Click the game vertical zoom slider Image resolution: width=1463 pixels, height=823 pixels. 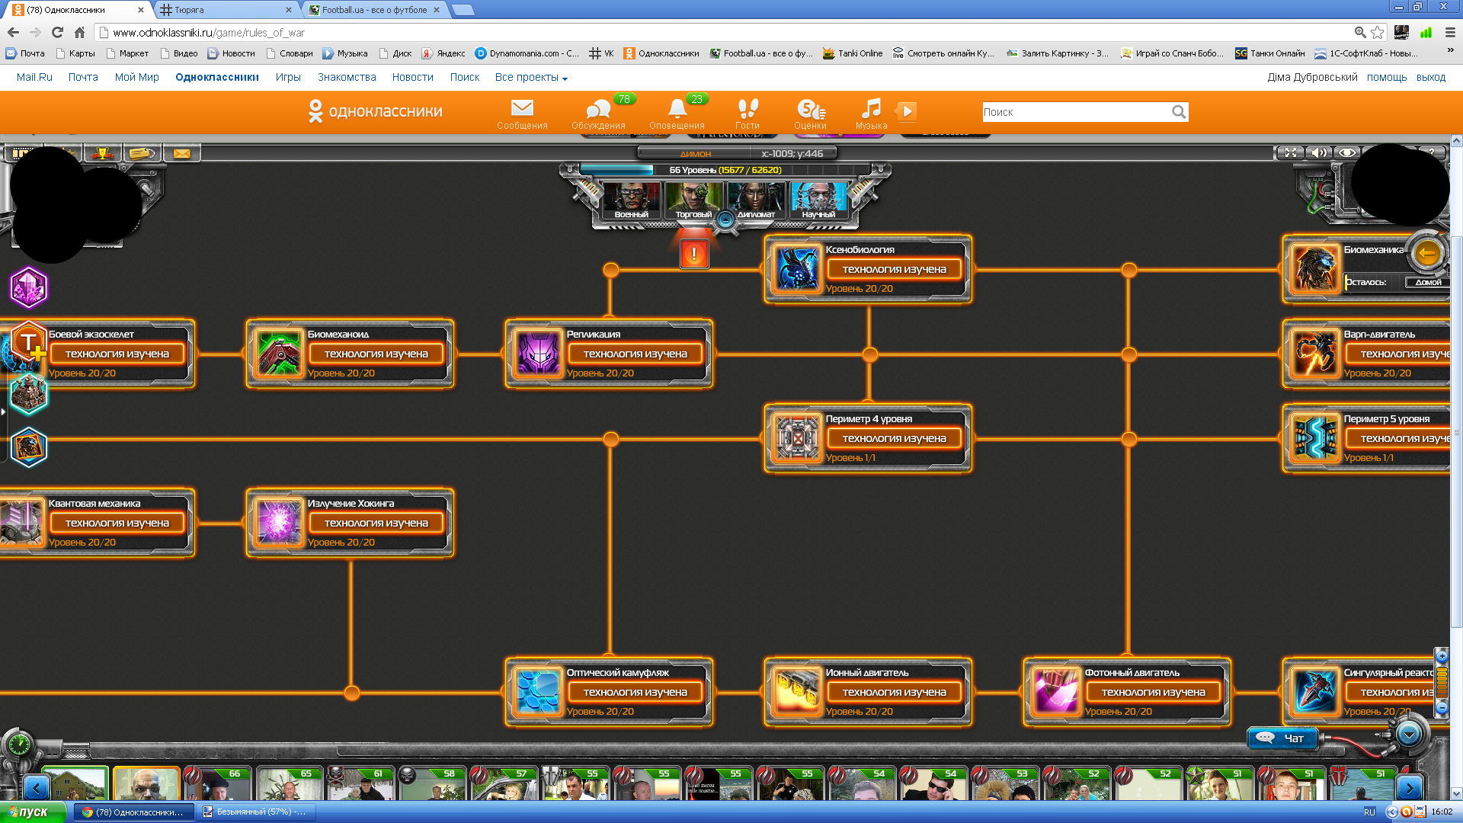[1442, 681]
